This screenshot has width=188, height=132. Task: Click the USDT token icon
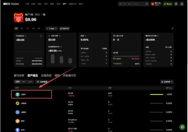coord(17,95)
